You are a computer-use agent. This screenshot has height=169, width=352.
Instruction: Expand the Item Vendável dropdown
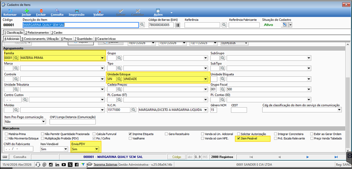tap(65, 149)
